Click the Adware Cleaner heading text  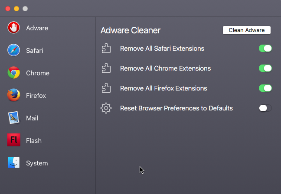[131, 30]
